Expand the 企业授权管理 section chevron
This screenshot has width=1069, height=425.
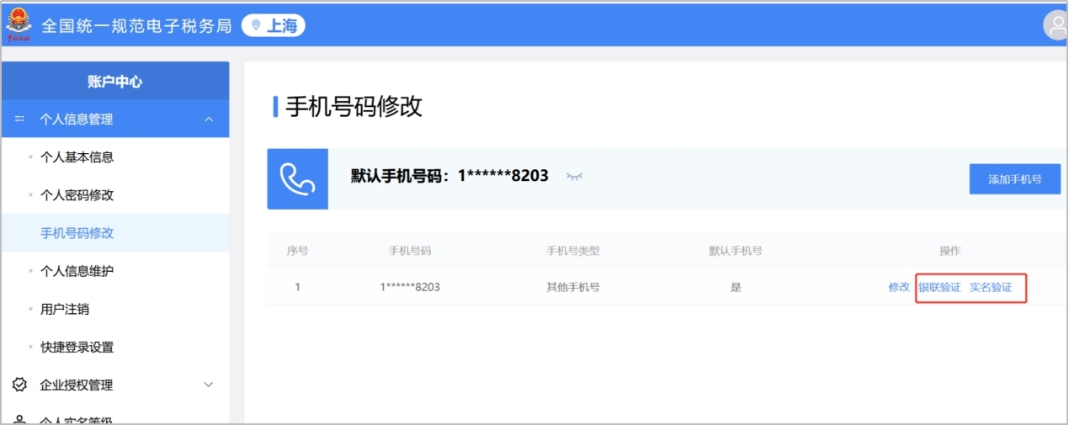tap(210, 385)
